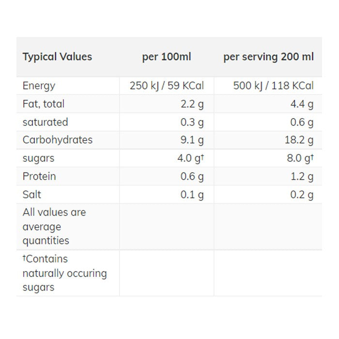Click the 4.4 g fat per serving value

pyautogui.click(x=302, y=104)
